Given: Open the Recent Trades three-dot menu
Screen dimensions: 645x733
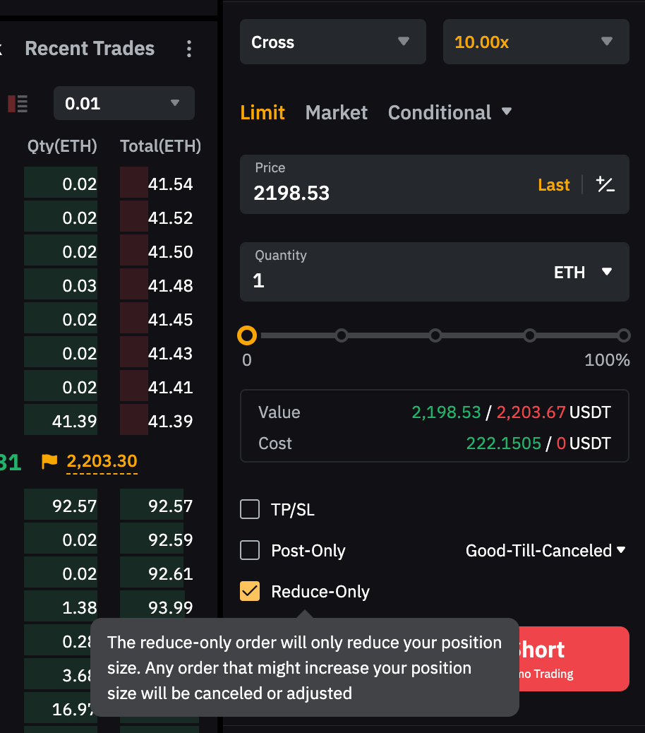Looking at the screenshot, I should coord(188,49).
